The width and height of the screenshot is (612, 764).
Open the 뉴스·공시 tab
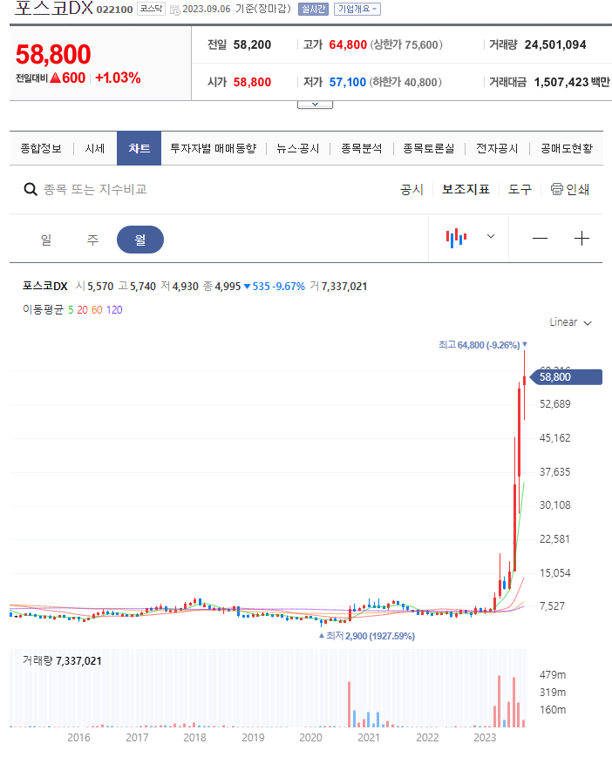coord(297,149)
